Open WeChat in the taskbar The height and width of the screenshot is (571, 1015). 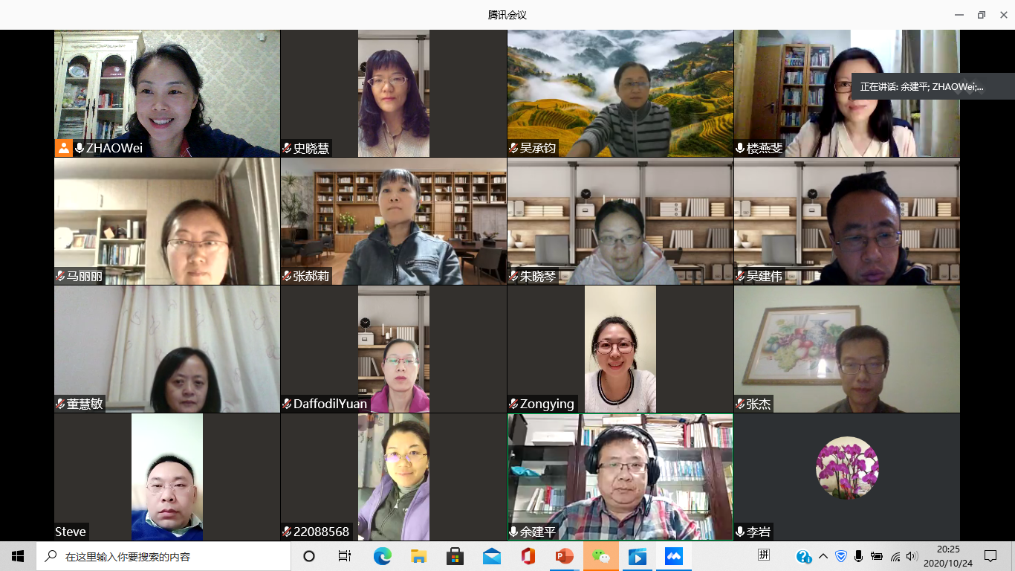(601, 556)
